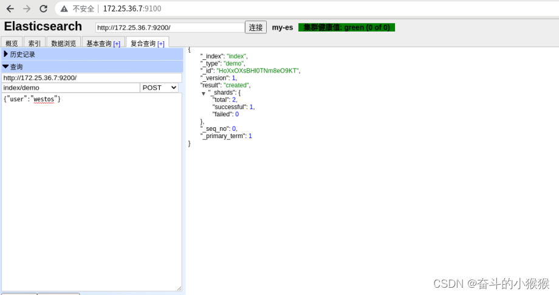Click into the JSON request body textarea
This screenshot has width=559, height=295.
(92, 192)
